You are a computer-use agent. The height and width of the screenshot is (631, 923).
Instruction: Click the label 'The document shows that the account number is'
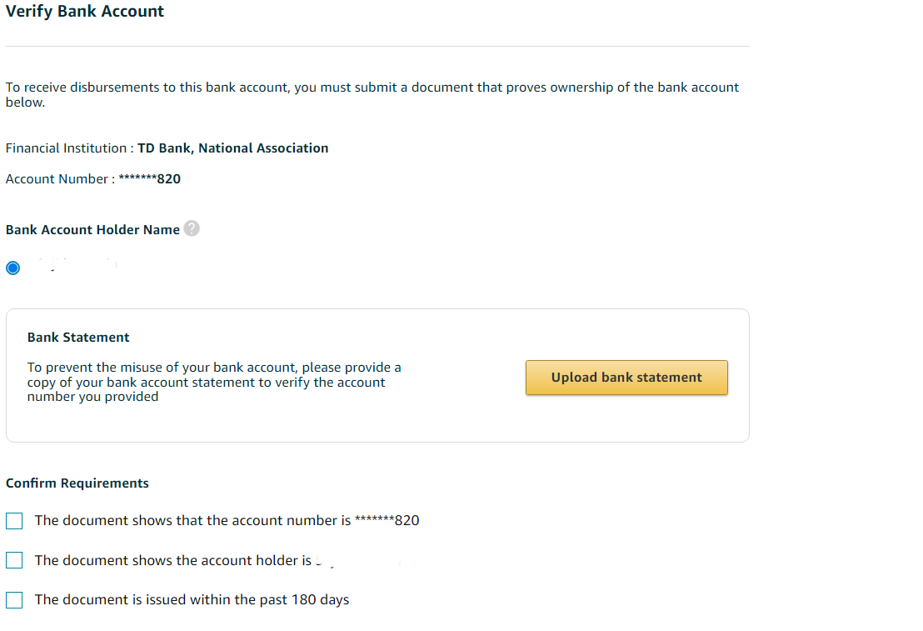click(x=192, y=521)
